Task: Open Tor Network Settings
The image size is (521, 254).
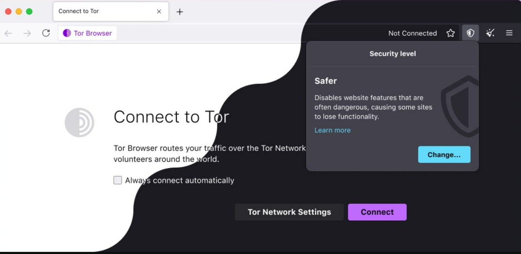Action: point(289,212)
